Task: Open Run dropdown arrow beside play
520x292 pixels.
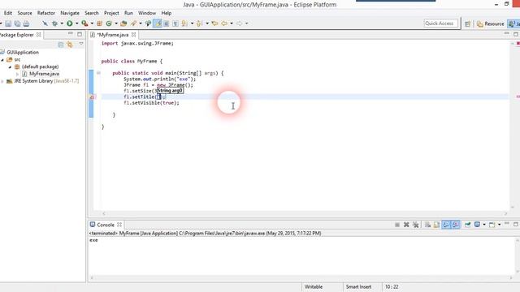Action: point(76,24)
